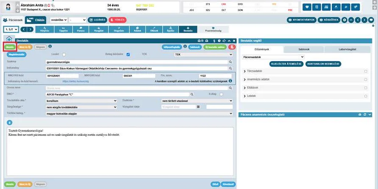378x189 pixels.
Task: Click the home clinic icon above Beutalás panel
Action: [x=9, y=39]
